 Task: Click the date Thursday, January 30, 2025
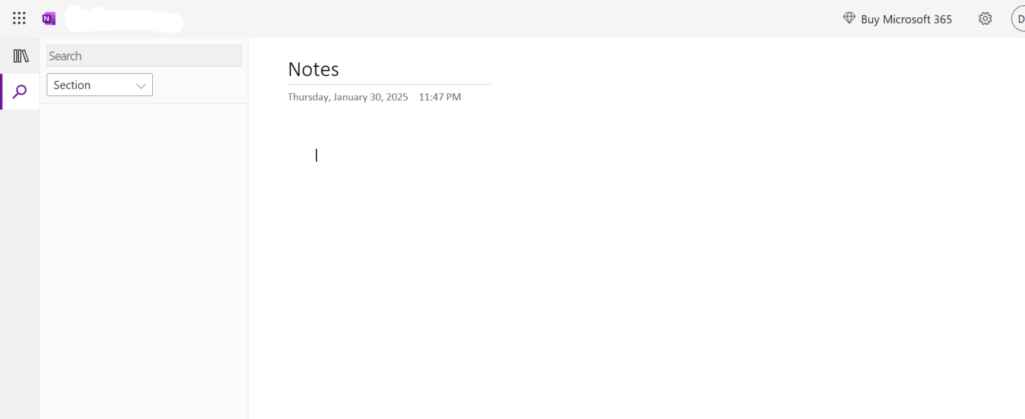coord(347,97)
